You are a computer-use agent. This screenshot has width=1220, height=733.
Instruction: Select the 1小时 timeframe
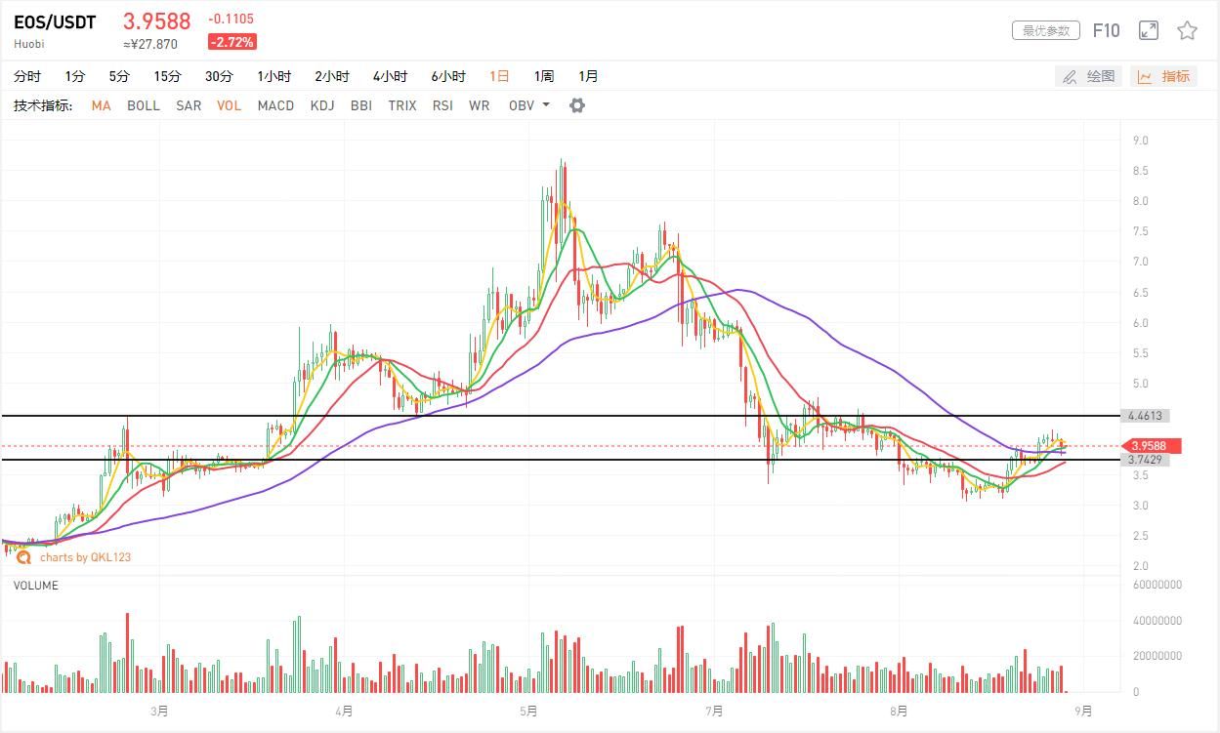pyautogui.click(x=273, y=76)
